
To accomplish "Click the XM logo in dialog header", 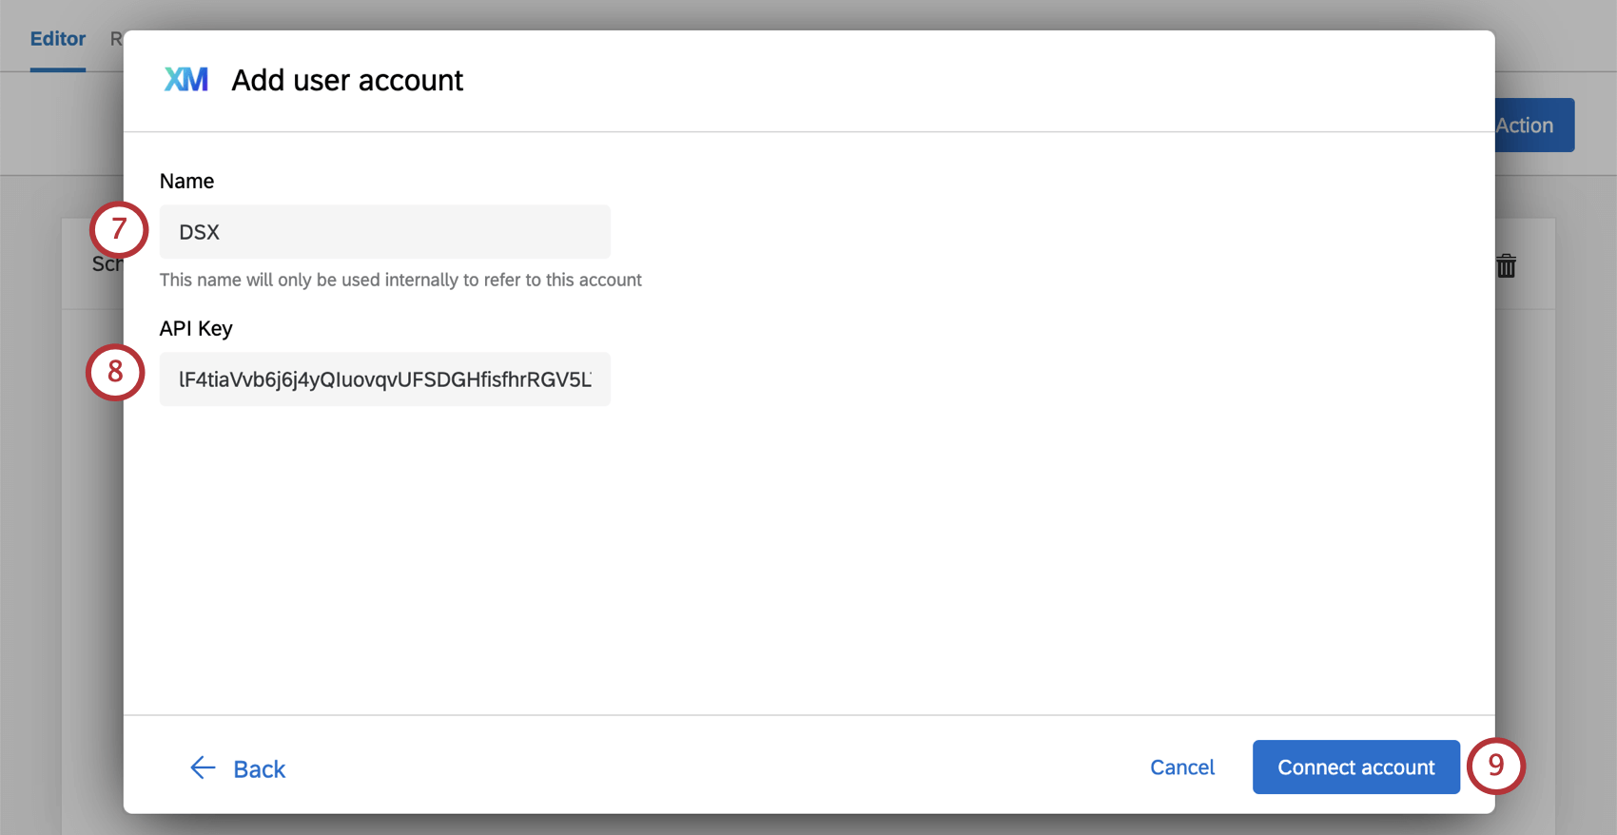I will click(185, 80).
